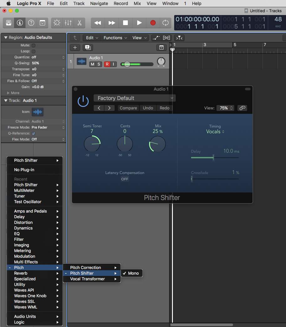Click the Mix knob in Pitch Shifter
Screen dimensions: 286x327
(158, 144)
